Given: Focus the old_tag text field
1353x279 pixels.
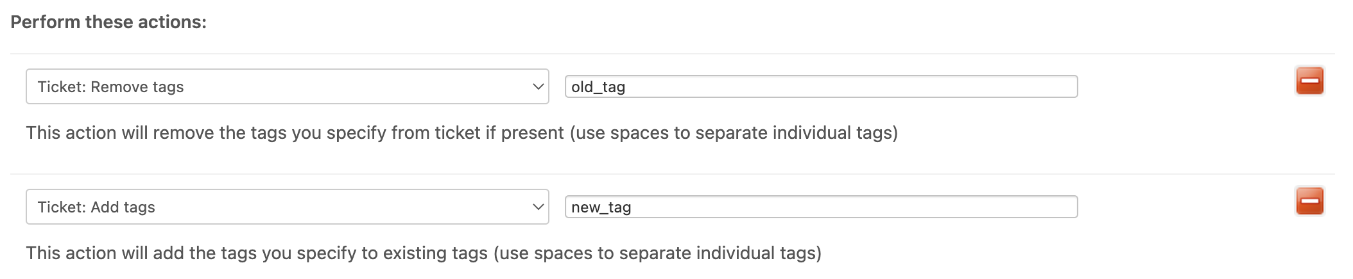Looking at the screenshot, I should [x=820, y=86].
